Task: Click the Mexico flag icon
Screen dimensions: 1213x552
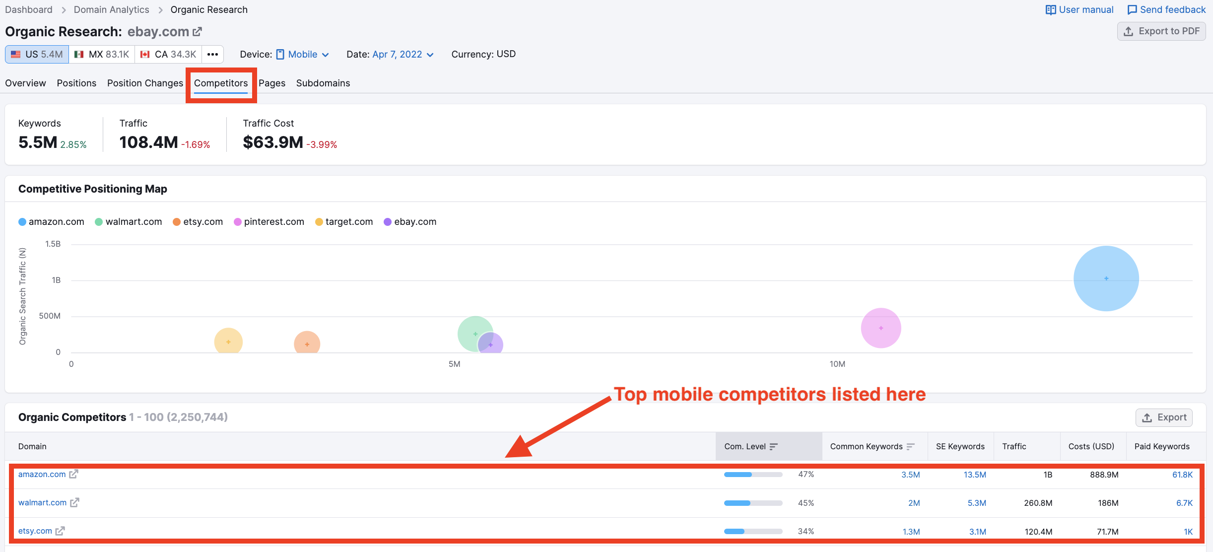Action: pos(79,54)
